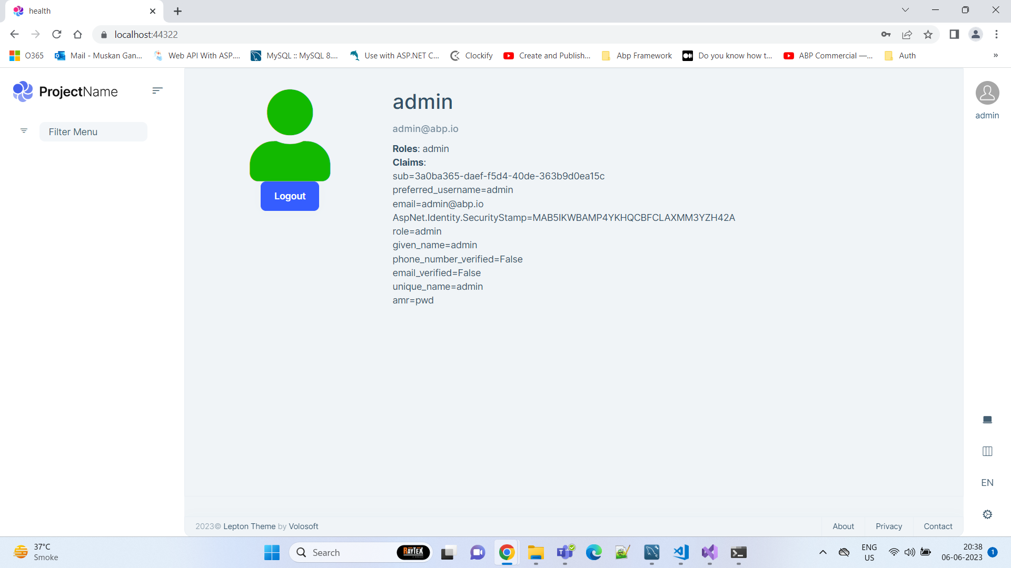Screen dimensions: 1011x568
Task: Open Visual Studio from the taskbar
Action: (x=709, y=553)
